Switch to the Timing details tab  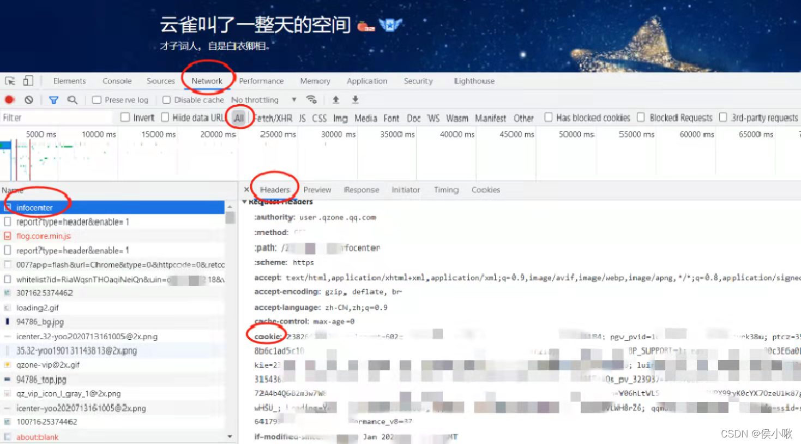point(446,190)
